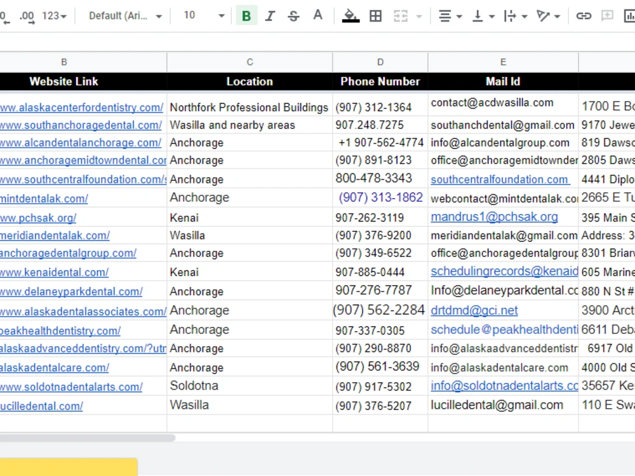This screenshot has height=476, width=635.
Task: Select Soldotna location cell
Action: tap(250, 386)
